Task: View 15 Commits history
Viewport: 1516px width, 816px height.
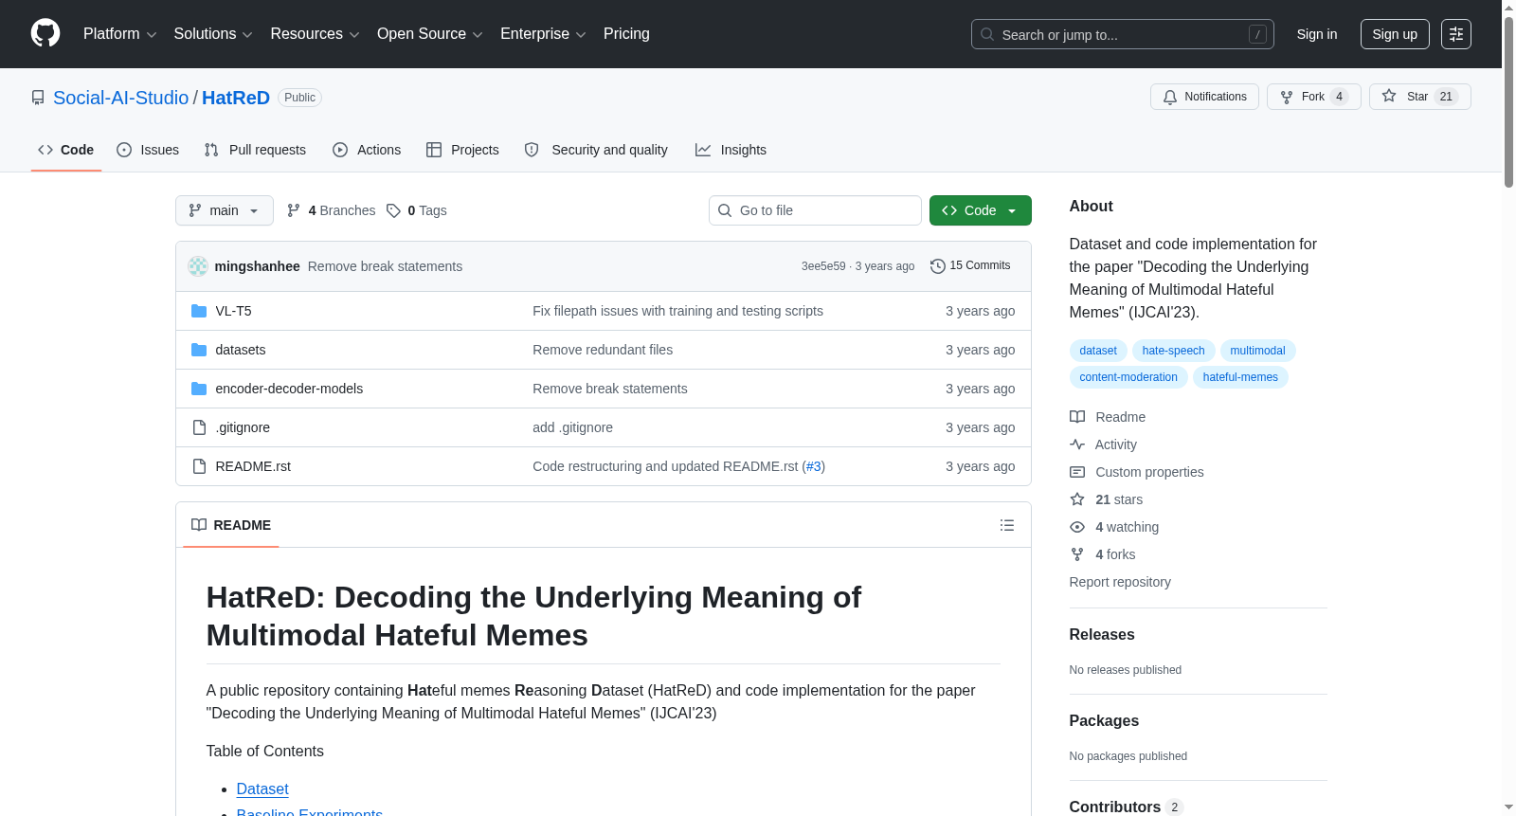Action: point(970,265)
